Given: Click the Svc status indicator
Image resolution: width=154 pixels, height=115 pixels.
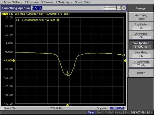Looking at the screenshot, I should click(127, 112).
